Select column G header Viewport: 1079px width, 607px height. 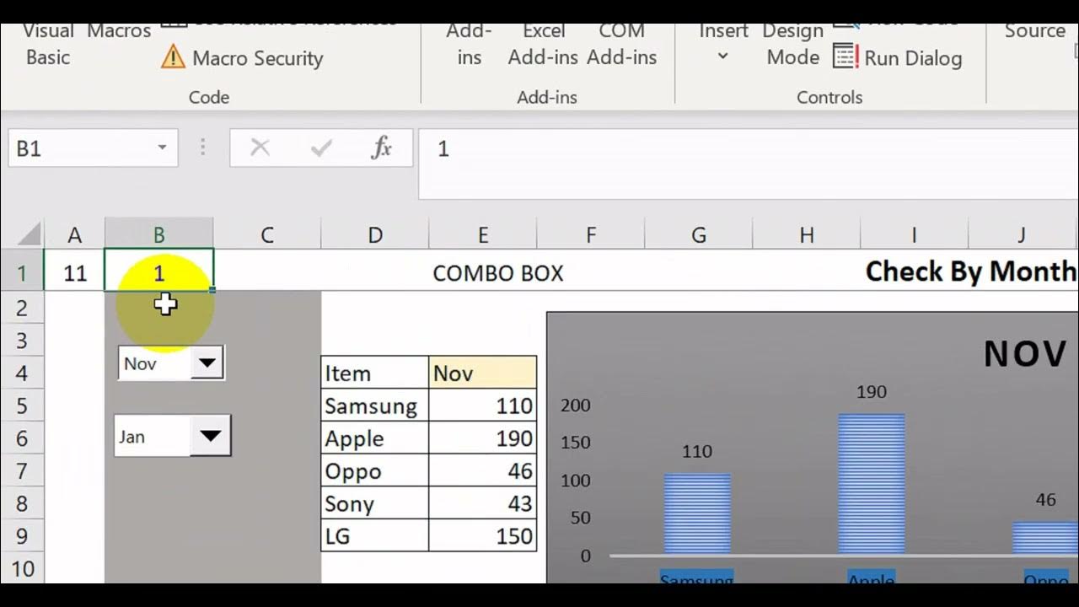coord(699,235)
